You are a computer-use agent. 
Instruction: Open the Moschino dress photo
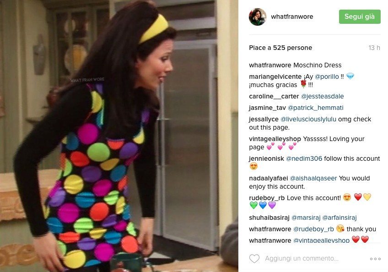[119, 136]
